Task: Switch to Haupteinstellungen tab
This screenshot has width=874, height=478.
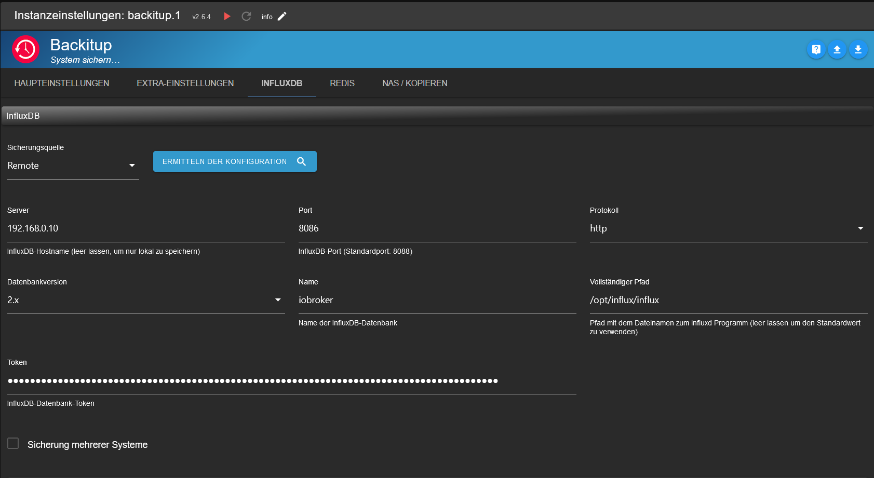Action: 62,83
